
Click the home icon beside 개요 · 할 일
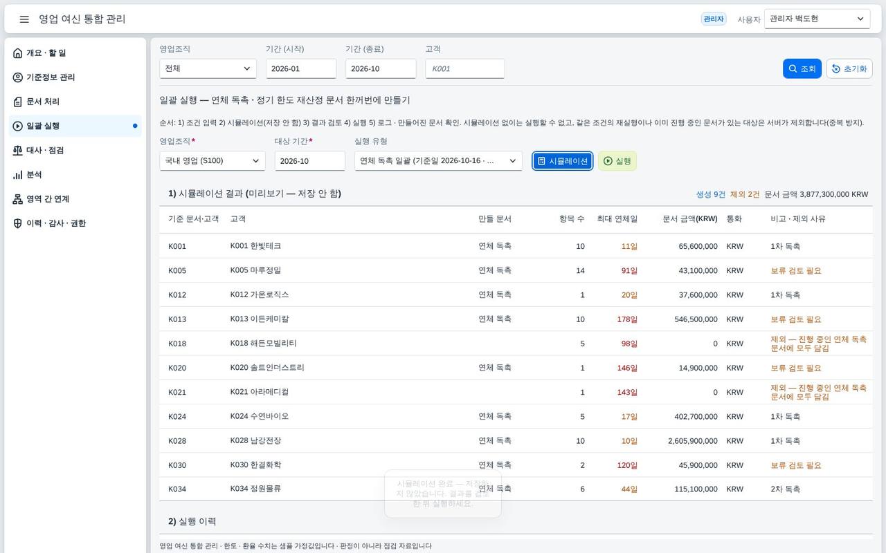[18, 53]
